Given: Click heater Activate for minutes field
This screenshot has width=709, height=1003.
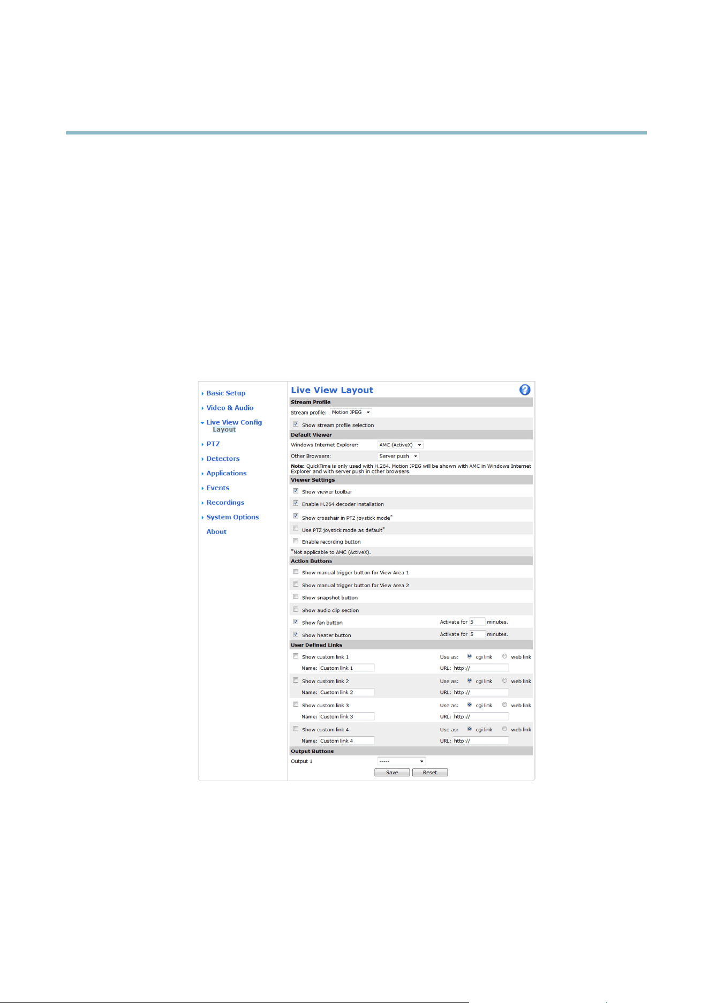Looking at the screenshot, I should 477,634.
